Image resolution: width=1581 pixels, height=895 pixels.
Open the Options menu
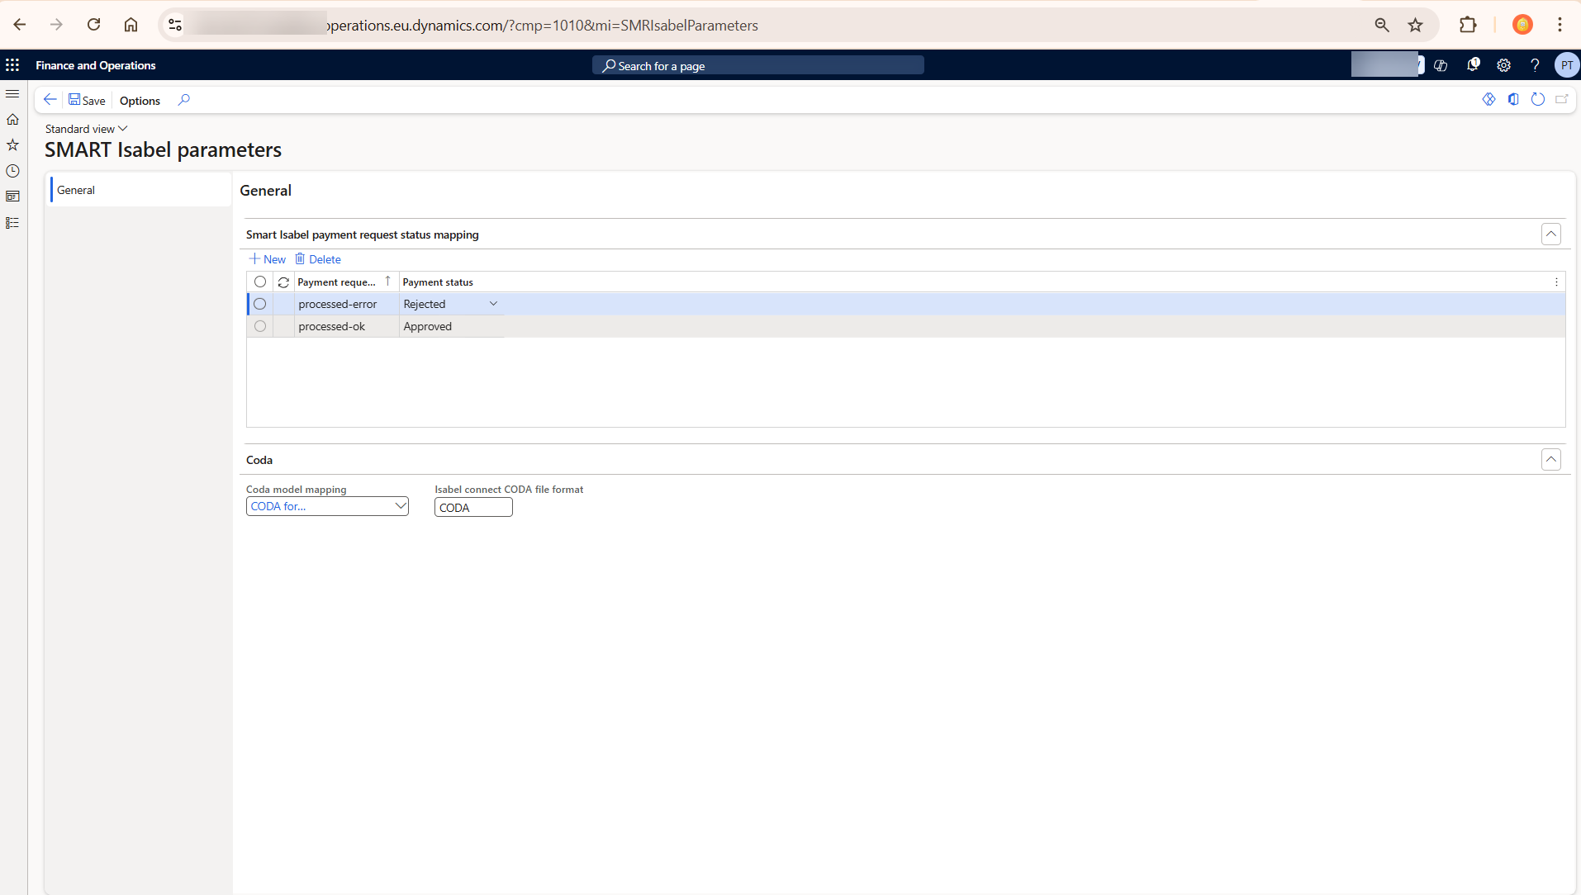140,101
